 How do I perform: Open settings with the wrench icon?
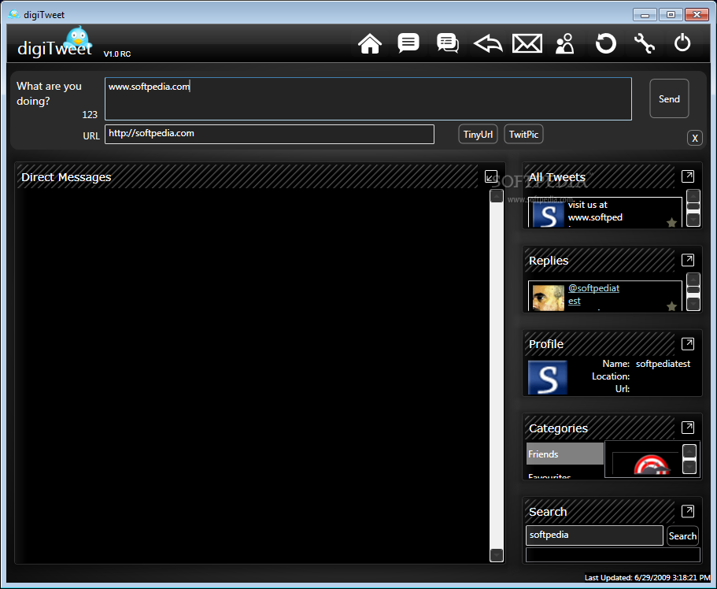[644, 44]
